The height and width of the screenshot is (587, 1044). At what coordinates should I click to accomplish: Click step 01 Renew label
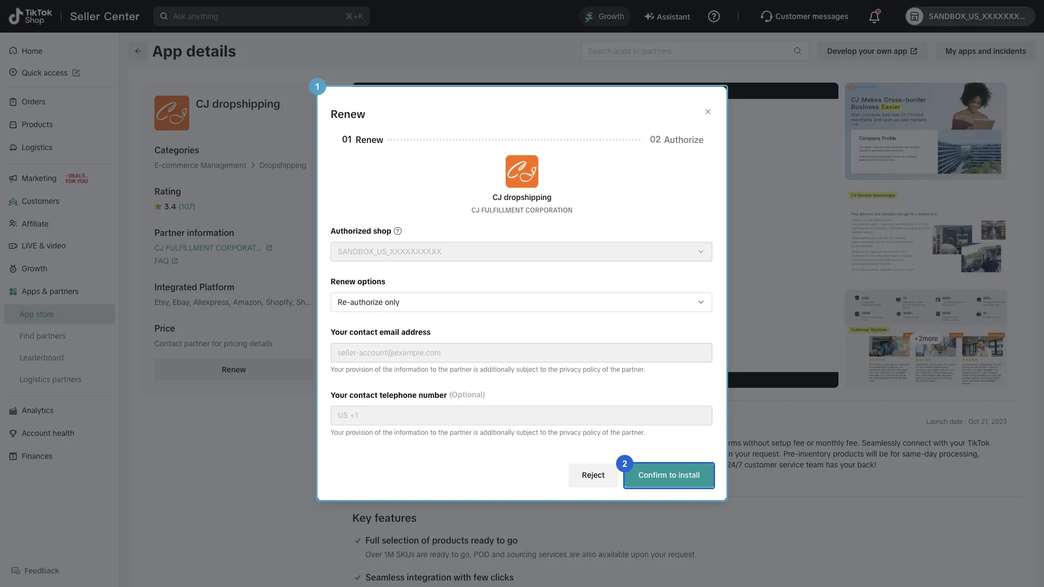tap(362, 140)
